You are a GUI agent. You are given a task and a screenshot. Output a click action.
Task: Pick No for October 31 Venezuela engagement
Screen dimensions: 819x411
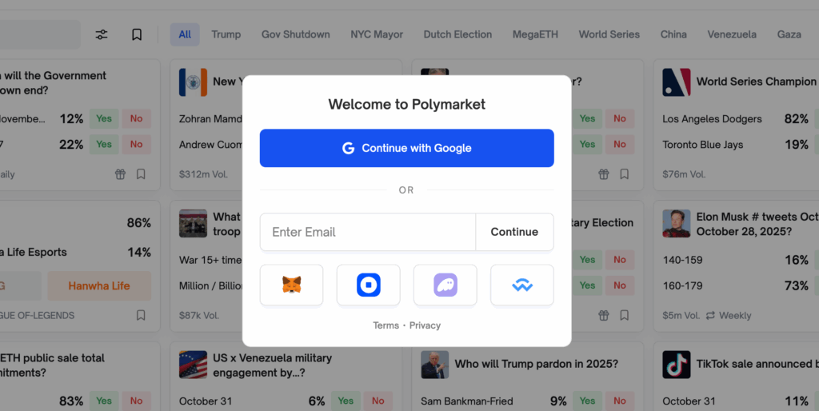(x=378, y=401)
